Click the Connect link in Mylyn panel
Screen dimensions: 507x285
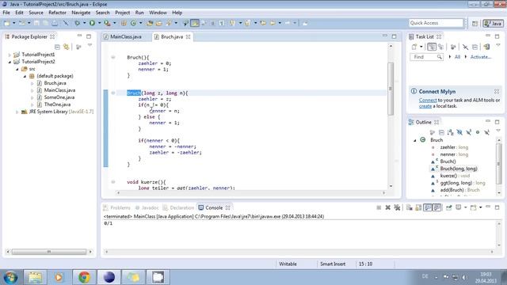(428, 101)
